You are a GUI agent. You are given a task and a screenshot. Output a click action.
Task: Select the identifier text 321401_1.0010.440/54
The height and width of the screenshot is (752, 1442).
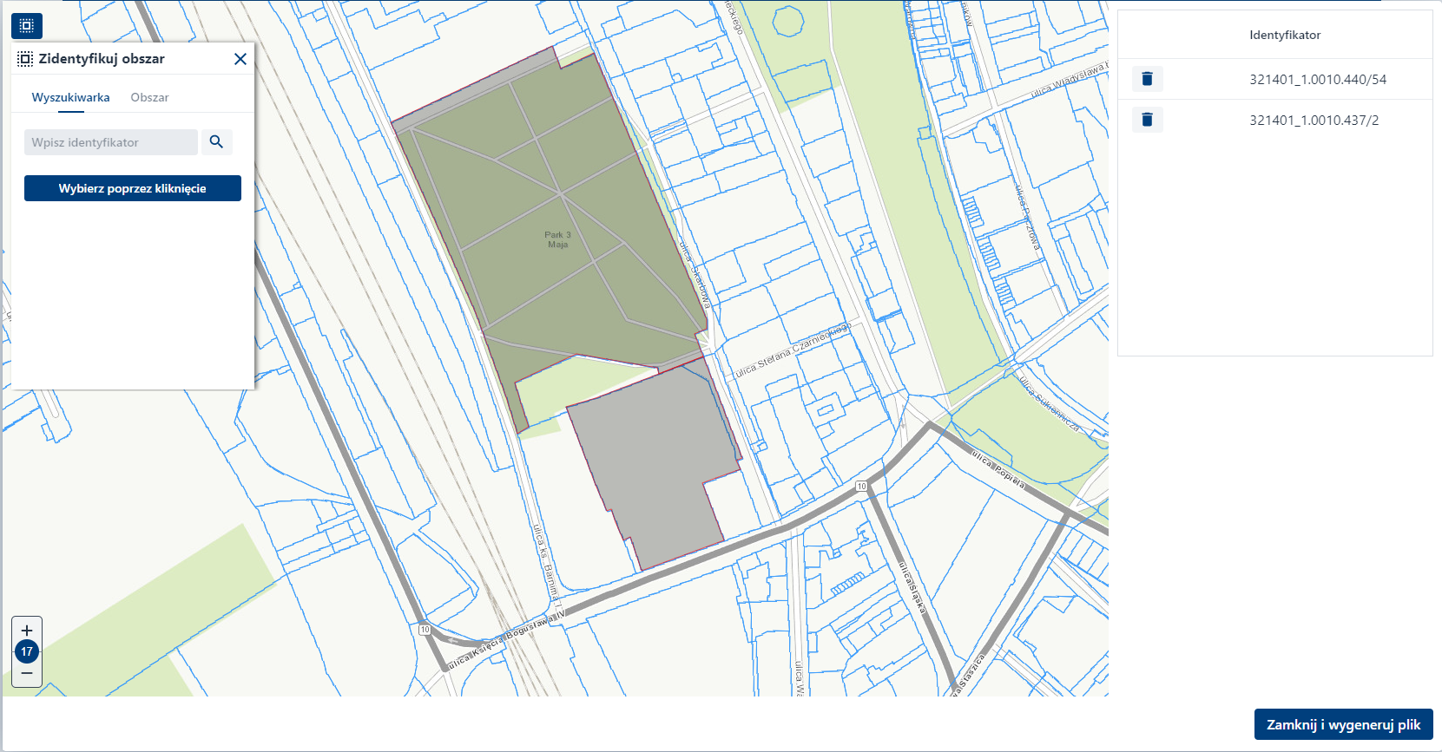point(1317,80)
